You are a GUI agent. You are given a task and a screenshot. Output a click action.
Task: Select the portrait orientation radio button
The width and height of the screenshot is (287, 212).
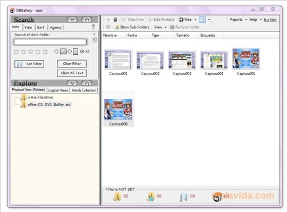click(70, 52)
